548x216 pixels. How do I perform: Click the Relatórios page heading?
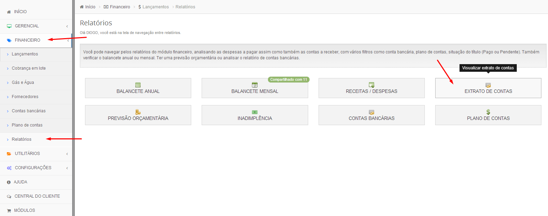[x=96, y=23]
